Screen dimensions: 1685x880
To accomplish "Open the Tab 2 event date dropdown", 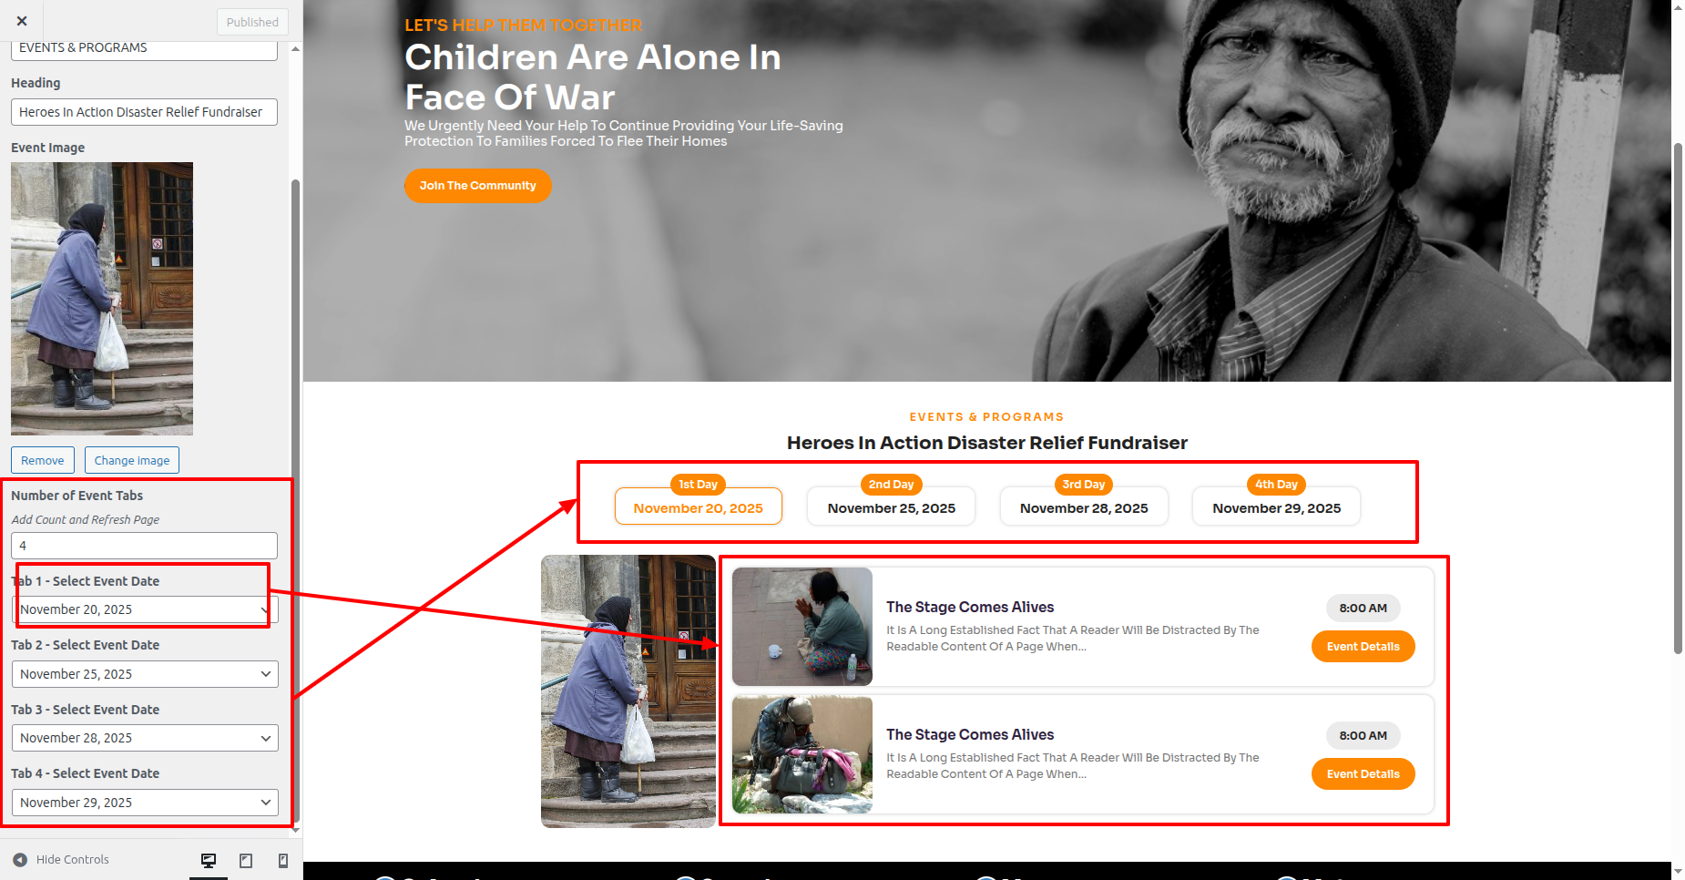I will 145,674.
